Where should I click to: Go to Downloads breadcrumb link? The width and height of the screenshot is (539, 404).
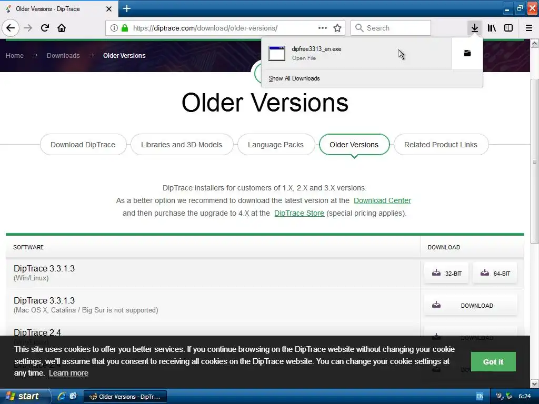point(63,56)
